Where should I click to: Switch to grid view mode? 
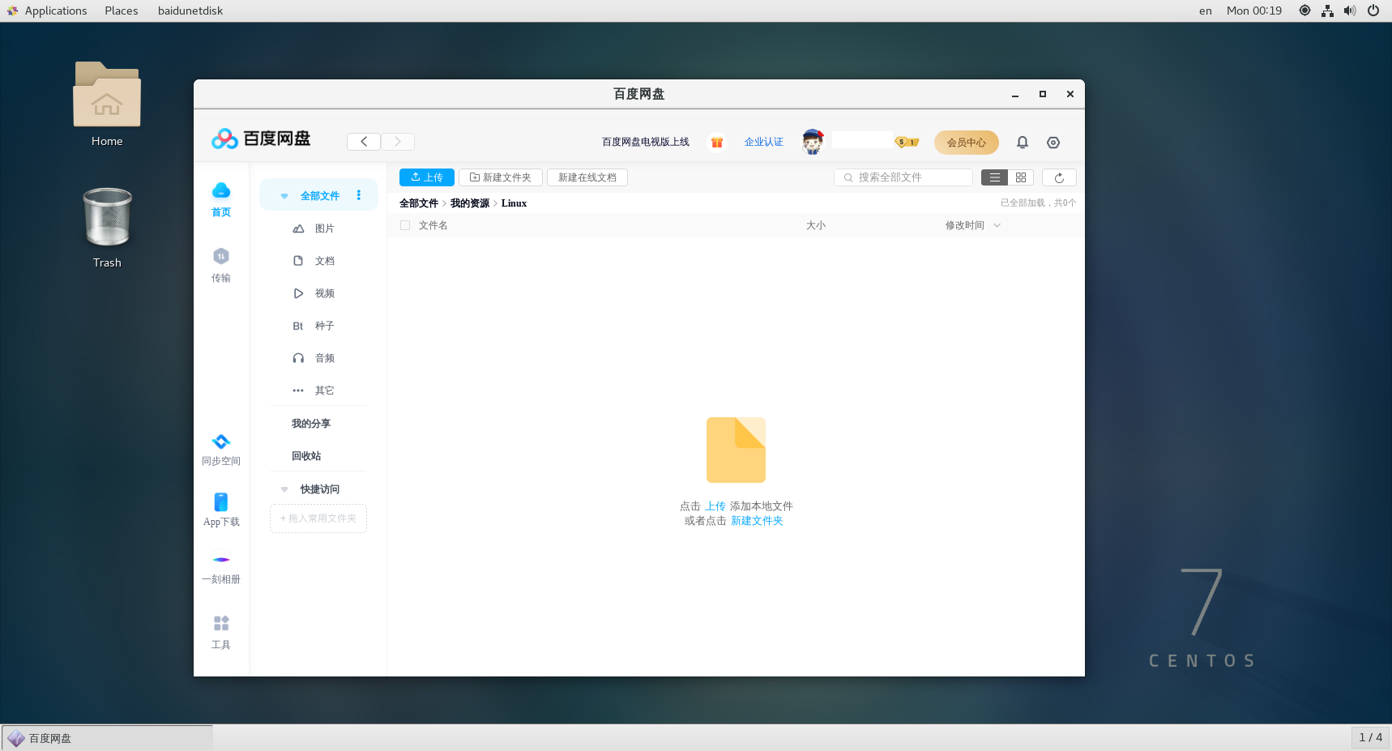[1021, 177]
